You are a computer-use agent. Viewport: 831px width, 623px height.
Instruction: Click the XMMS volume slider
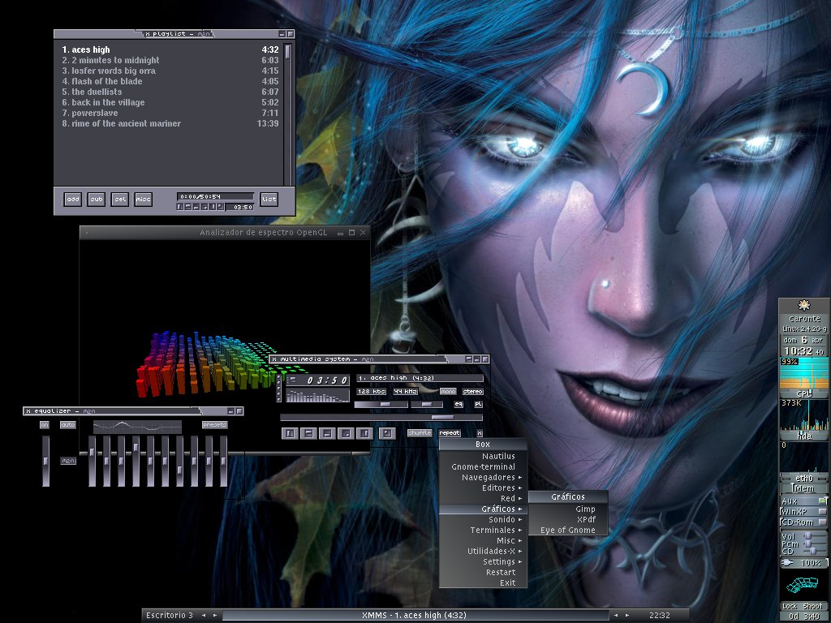[x=381, y=404]
